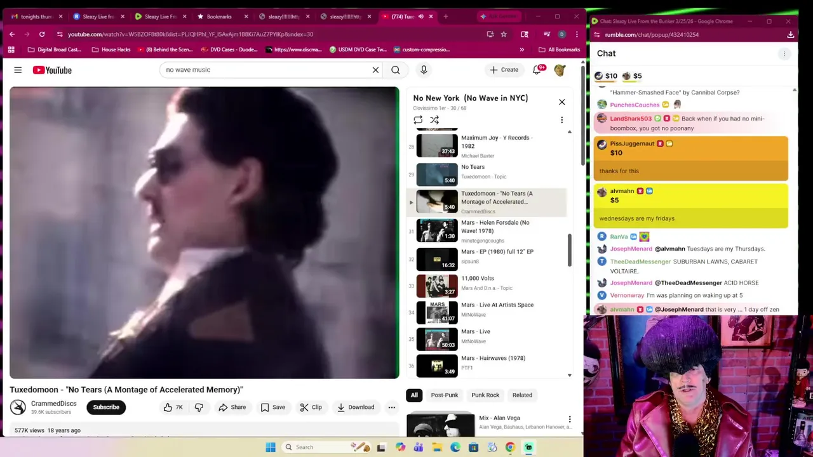Close the No New York playlist panel

coord(561,102)
